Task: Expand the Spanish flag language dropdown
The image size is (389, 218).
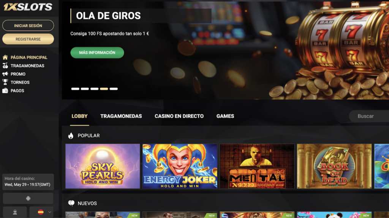Action: (x=44, y=212)
